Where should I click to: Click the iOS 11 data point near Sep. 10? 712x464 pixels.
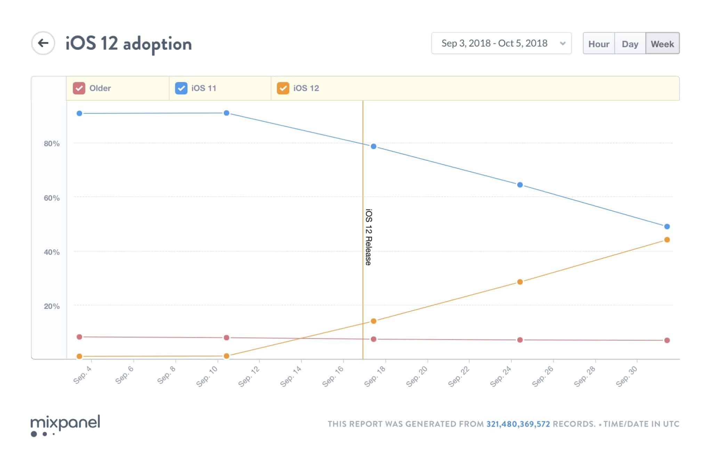click(x=226, y=113)
